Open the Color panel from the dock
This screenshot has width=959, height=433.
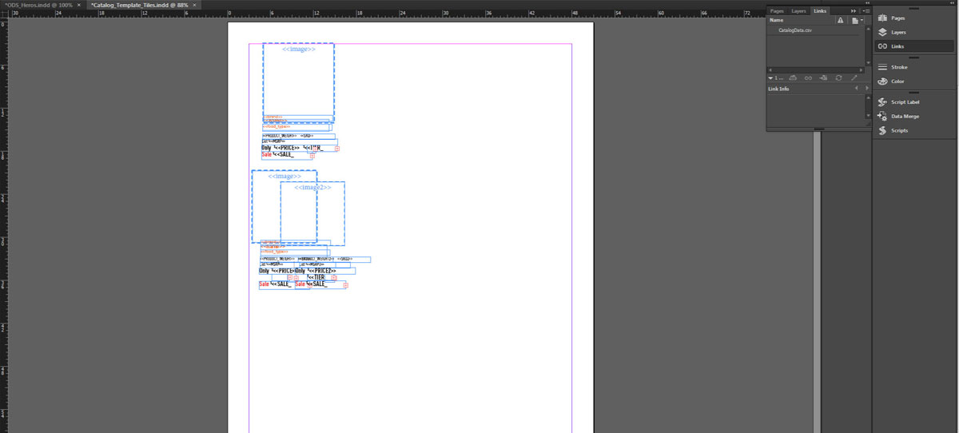pos(913,81)
